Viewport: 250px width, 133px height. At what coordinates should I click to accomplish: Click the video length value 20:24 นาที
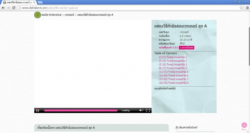[x=186, y=40]
